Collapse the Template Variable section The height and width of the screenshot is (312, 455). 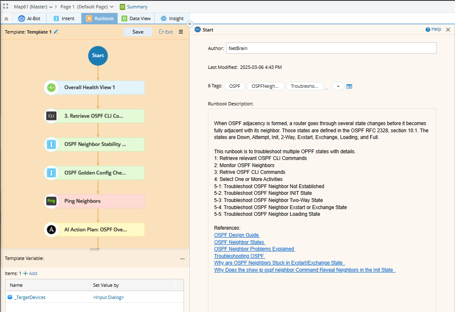tap(182, 259)
